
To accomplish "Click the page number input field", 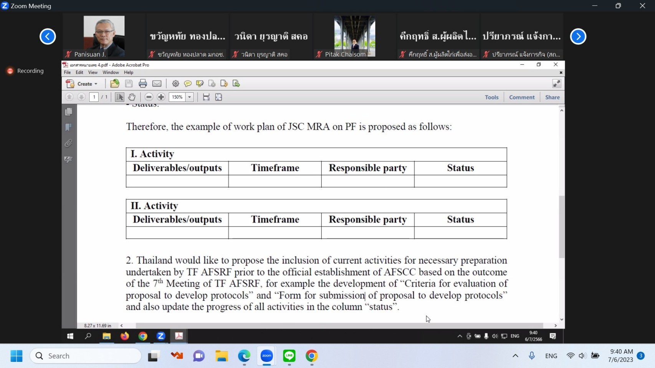I will point(94,97).
